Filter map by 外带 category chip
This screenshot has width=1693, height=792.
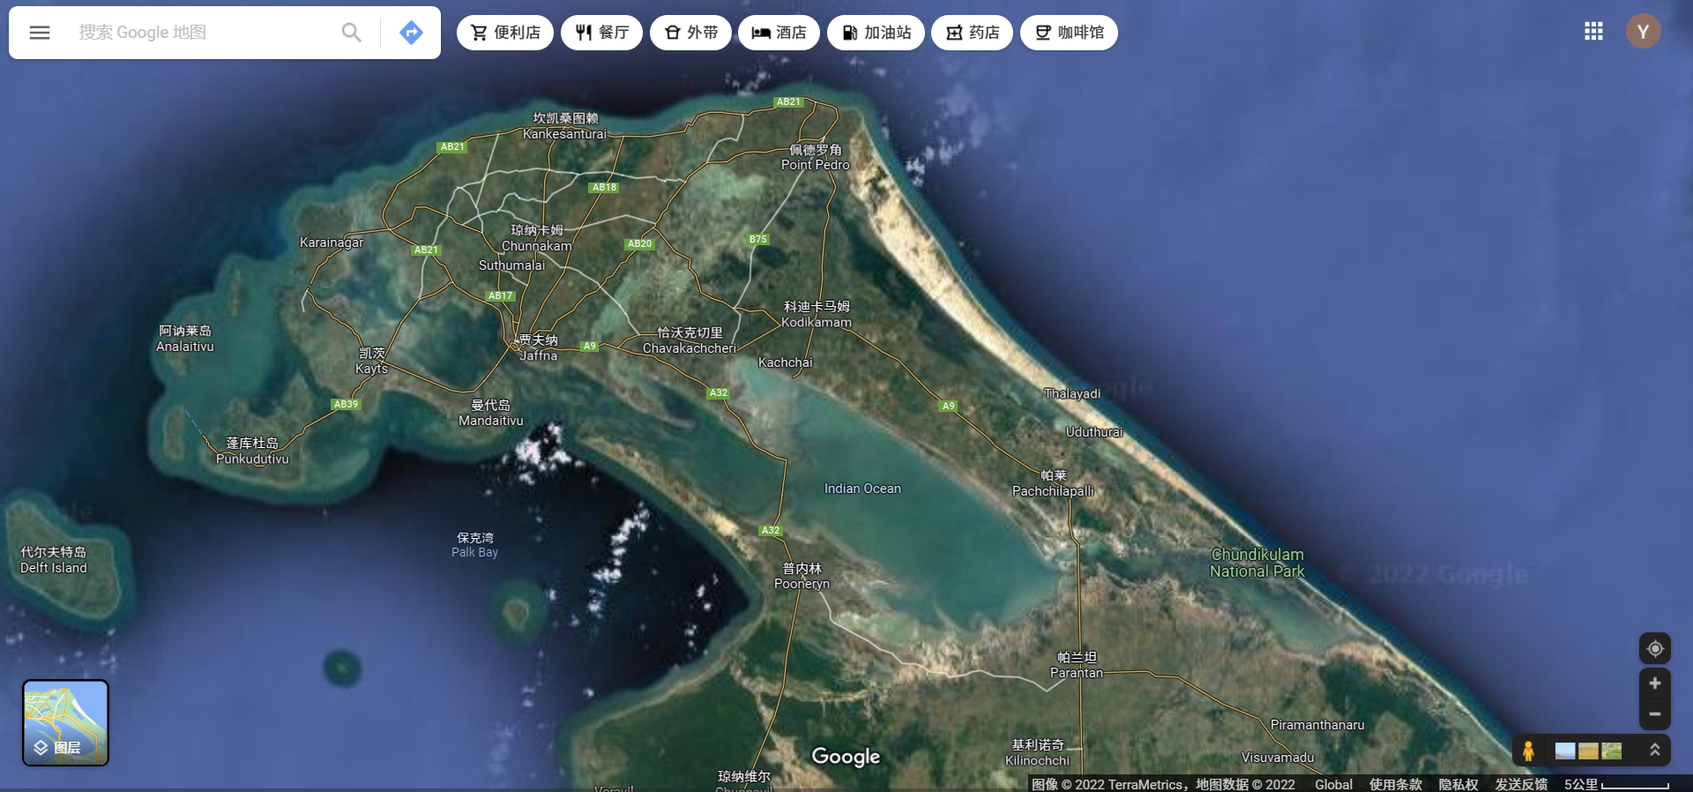tap(690, 33)
